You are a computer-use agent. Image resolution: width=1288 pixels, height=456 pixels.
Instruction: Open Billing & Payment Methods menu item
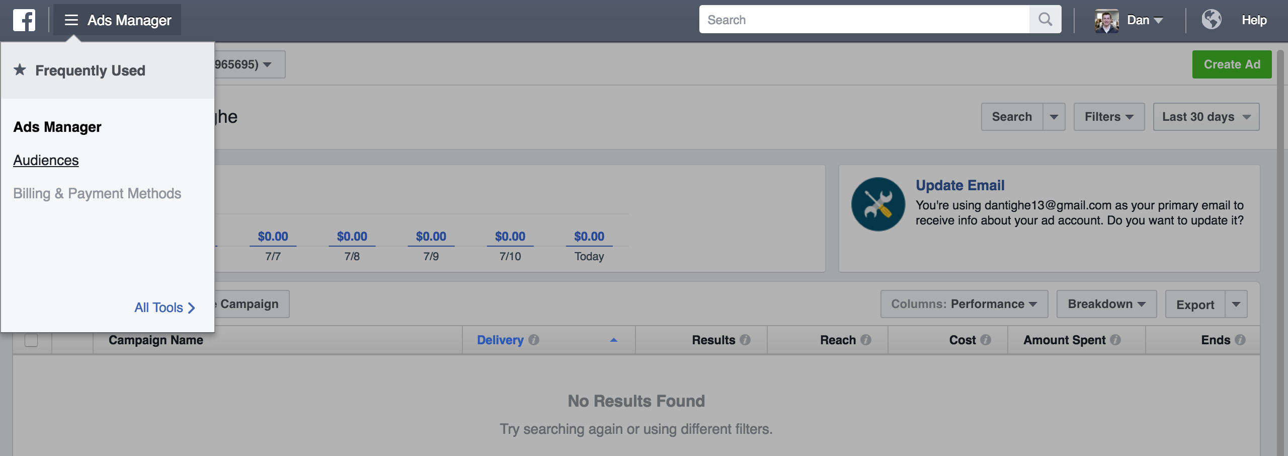pos(97,193)
